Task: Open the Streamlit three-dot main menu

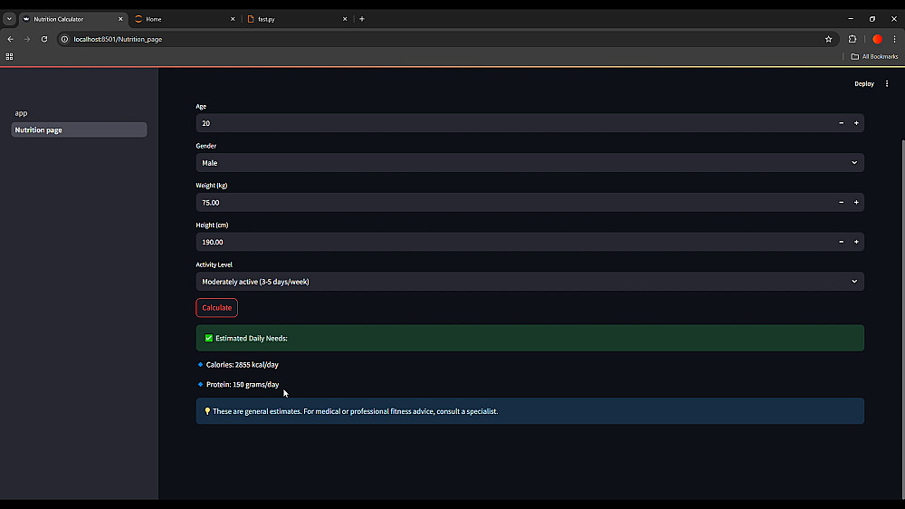Action: pyautogui.click(x=887, y=83)
